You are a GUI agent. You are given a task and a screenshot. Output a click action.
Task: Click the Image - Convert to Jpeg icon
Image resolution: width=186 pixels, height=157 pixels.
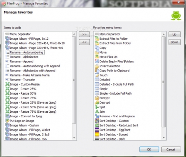click(x=7, y=116)
